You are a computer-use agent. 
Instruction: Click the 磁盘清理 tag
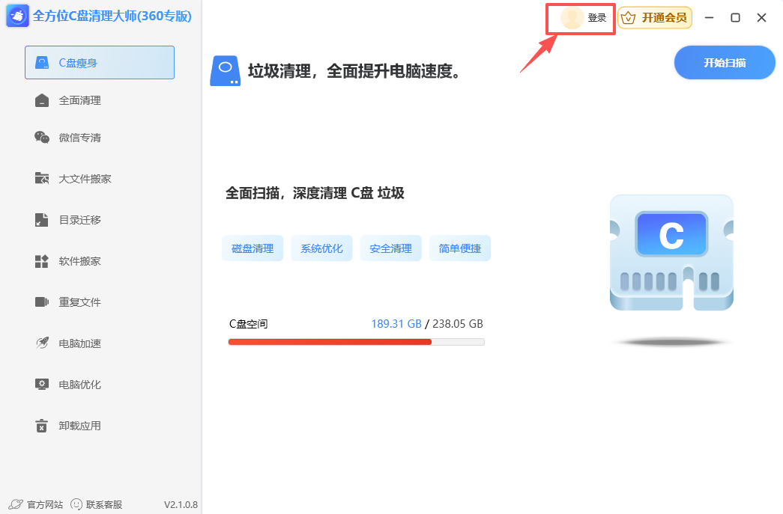[253, 248]
